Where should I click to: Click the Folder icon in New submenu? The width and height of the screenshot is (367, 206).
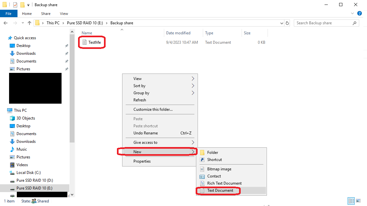click(202, 153)
